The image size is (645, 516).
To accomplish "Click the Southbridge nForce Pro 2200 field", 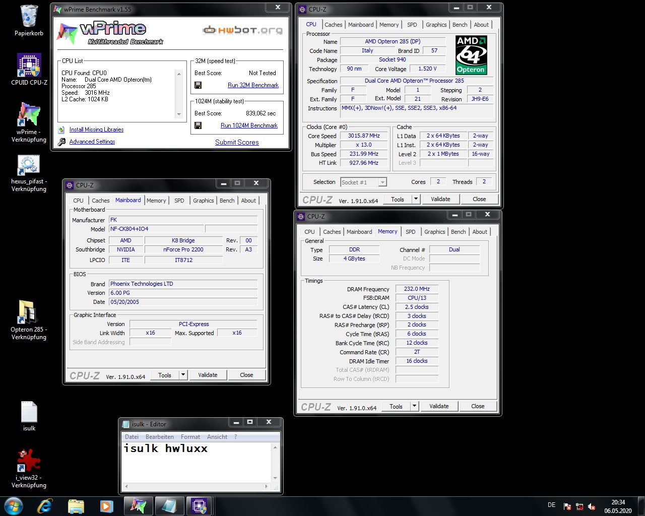I will [x=183, y=249].
